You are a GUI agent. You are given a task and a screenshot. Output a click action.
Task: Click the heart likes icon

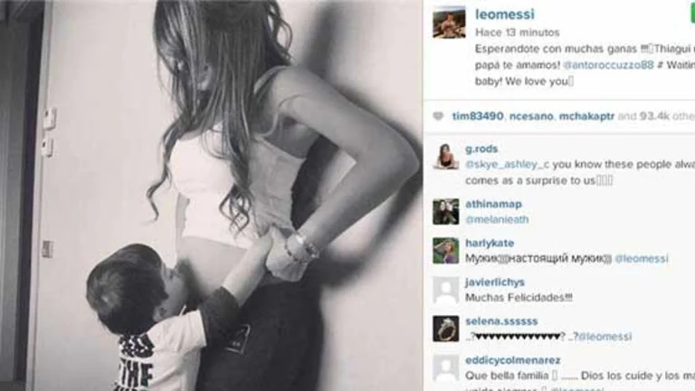pos(438,117)
